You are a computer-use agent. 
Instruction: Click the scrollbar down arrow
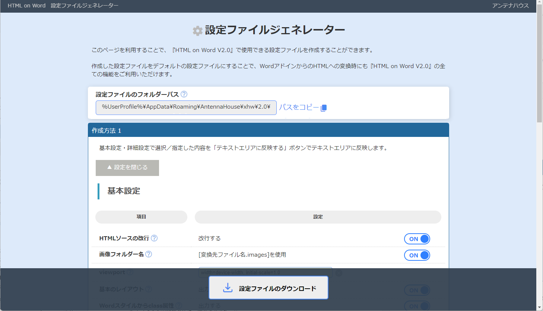click(539, 308)
